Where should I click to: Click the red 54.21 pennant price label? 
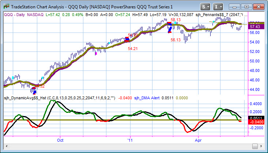click(x=133, y=49)
